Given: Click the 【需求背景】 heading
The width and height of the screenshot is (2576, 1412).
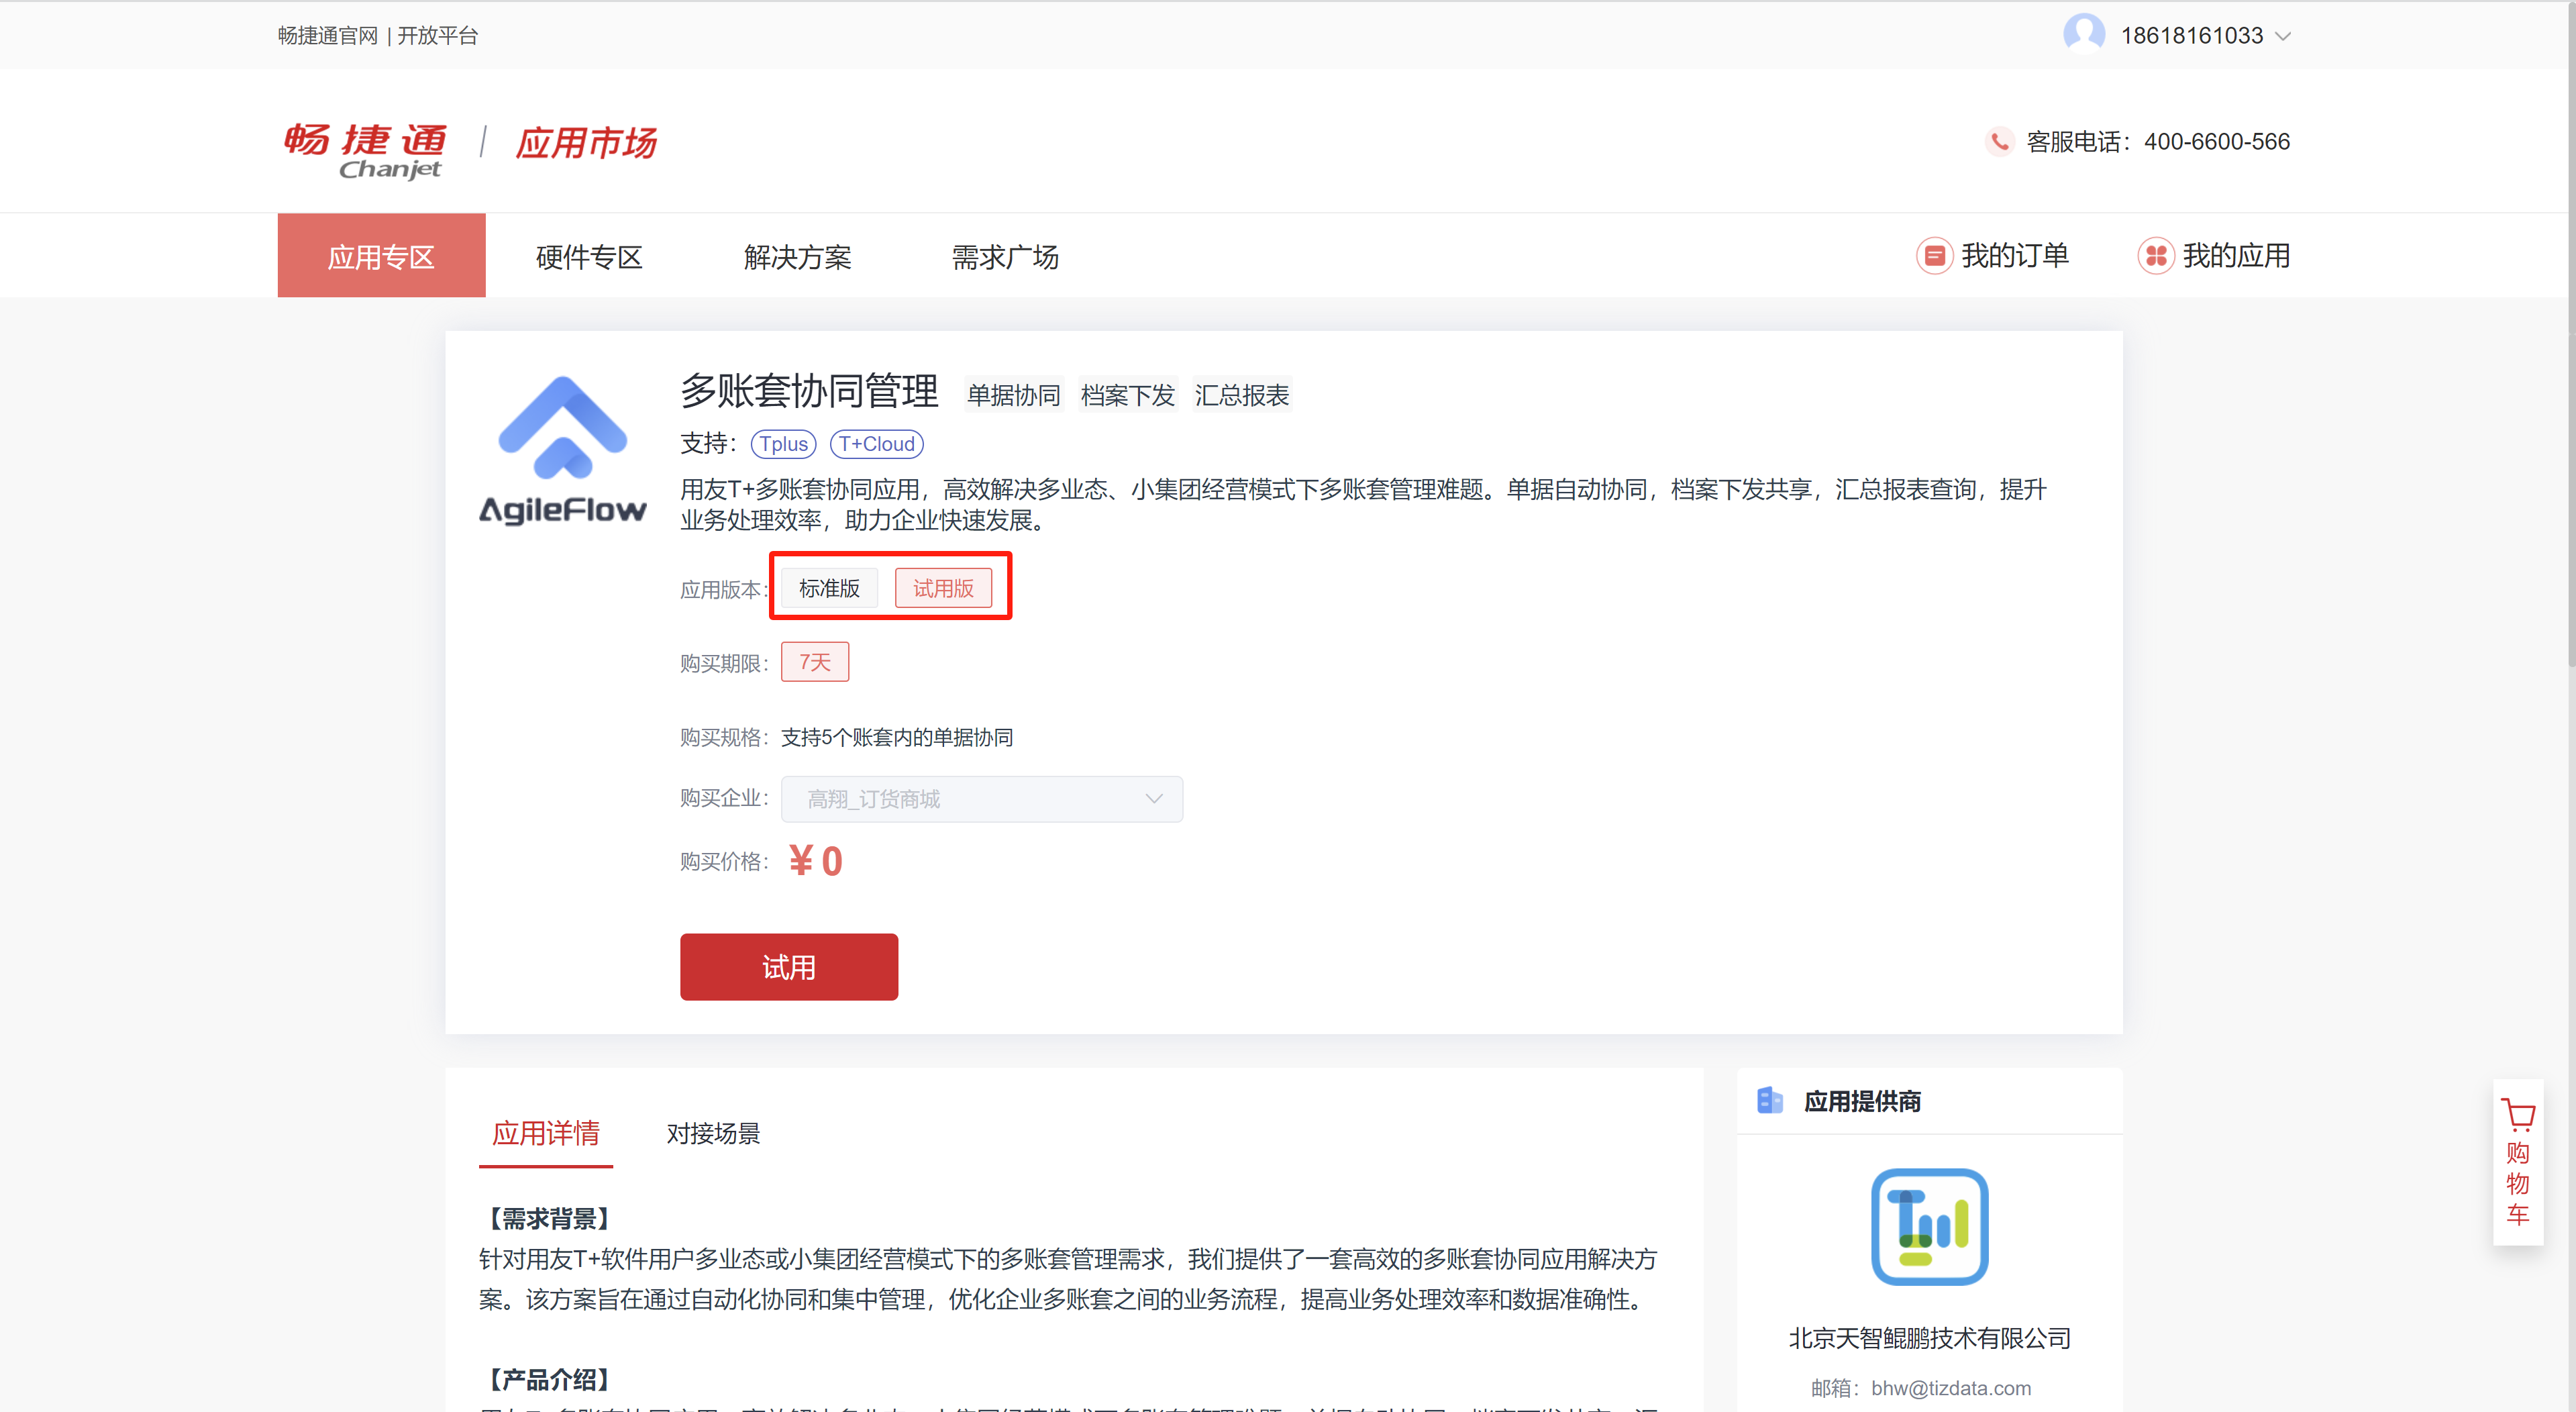Looking at the screenshot, I should click(549, 1219).
